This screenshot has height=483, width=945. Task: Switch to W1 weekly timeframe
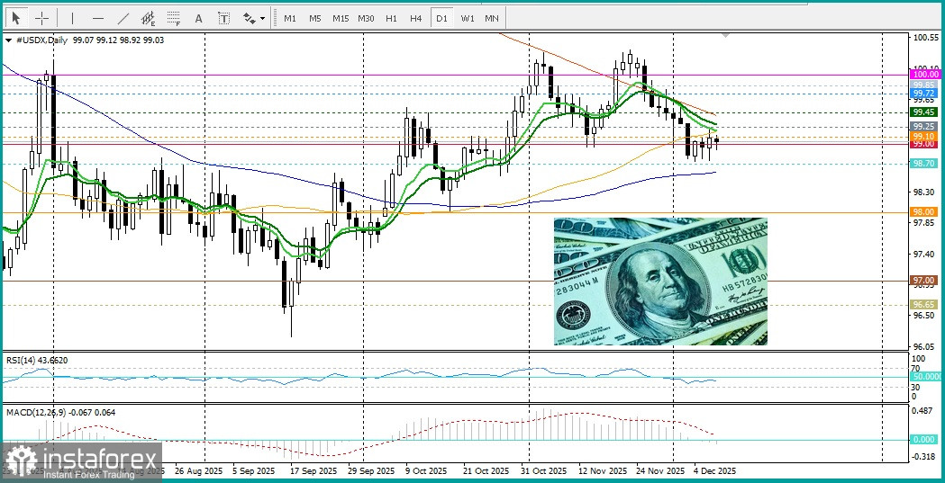[x=467, y=19]
